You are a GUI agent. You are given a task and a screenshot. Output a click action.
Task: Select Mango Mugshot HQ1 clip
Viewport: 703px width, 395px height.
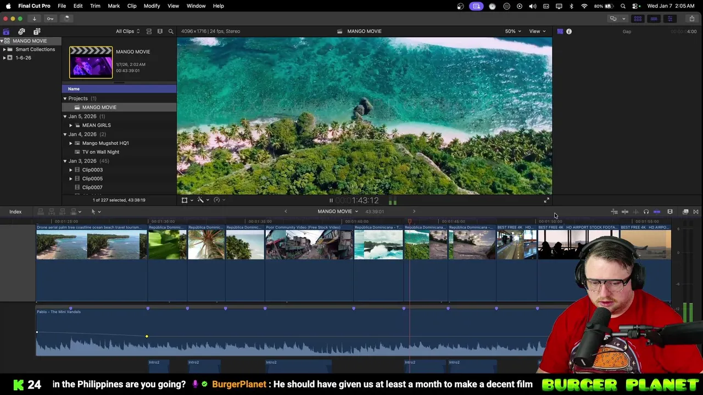coord(105,143)
